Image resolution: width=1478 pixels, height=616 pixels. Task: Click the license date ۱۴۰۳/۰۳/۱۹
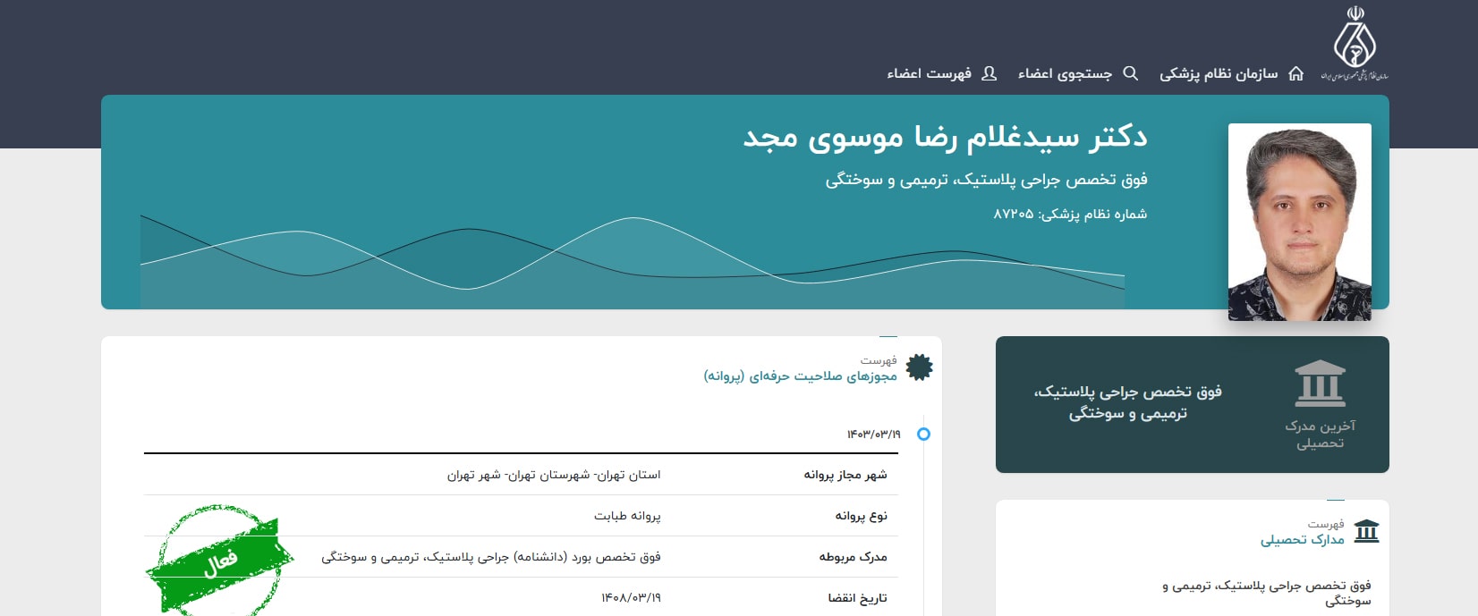873,435
